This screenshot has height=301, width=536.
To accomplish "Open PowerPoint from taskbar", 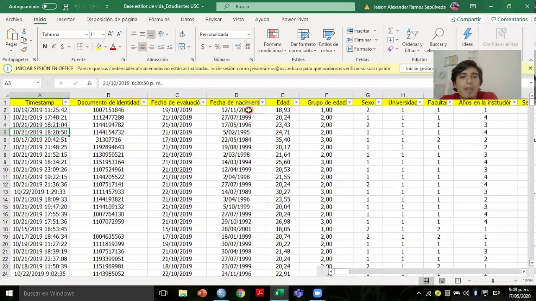I will point(202,293).
